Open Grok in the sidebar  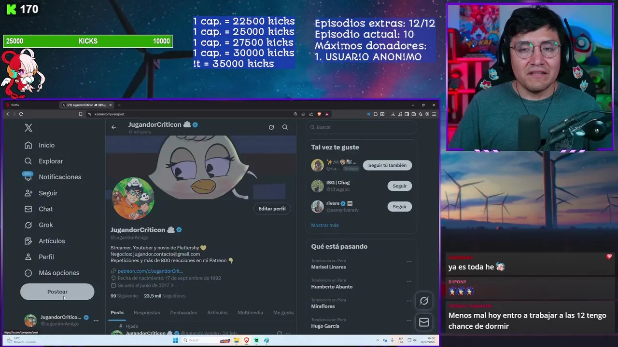[39, 225]
